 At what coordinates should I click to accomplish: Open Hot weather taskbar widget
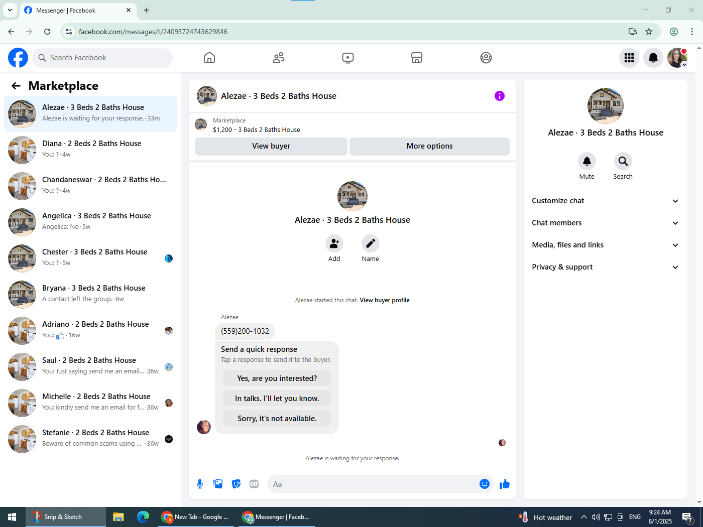coord(545,517)
